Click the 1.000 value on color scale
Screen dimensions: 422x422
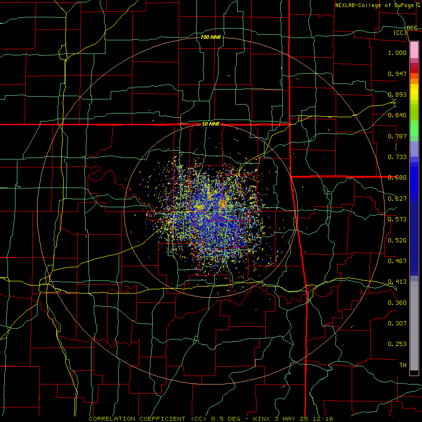(397, 53)
